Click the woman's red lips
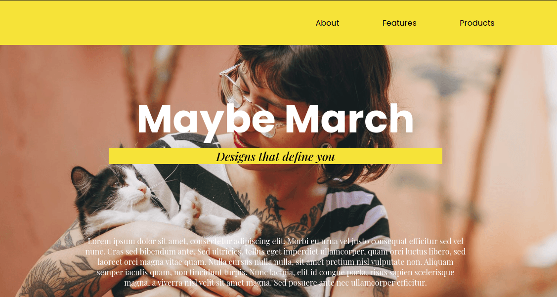This screenshot has height=297, width=557. pyautogui.click(x=241, y=141)
